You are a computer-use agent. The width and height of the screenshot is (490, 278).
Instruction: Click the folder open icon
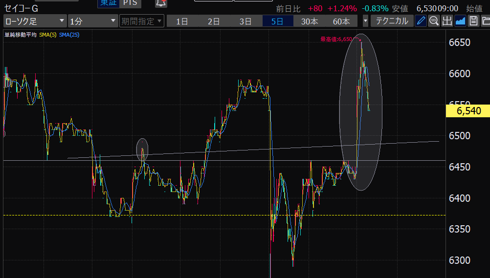[486, 21]
